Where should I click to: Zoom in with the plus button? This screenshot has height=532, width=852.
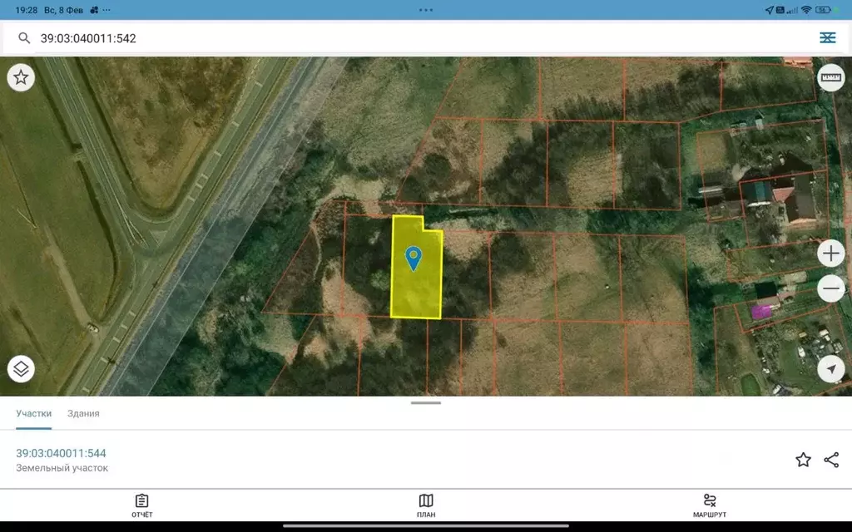830,253
